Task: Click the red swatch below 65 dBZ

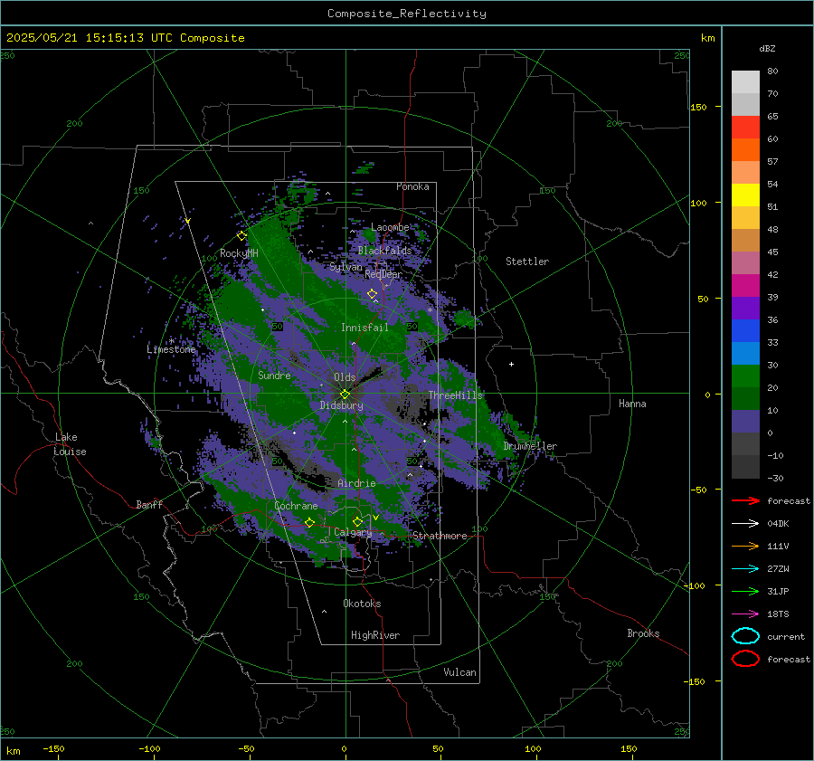Action: 745,128
